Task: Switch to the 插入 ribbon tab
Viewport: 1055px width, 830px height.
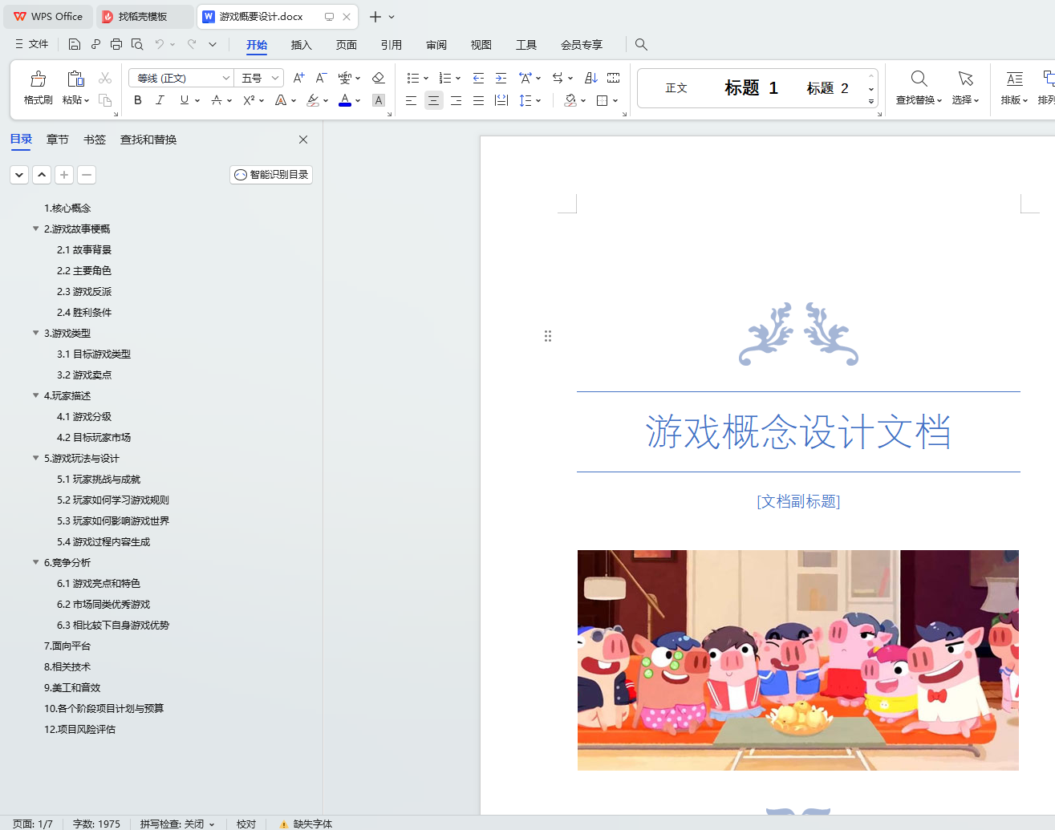Action: pos(301,45)
